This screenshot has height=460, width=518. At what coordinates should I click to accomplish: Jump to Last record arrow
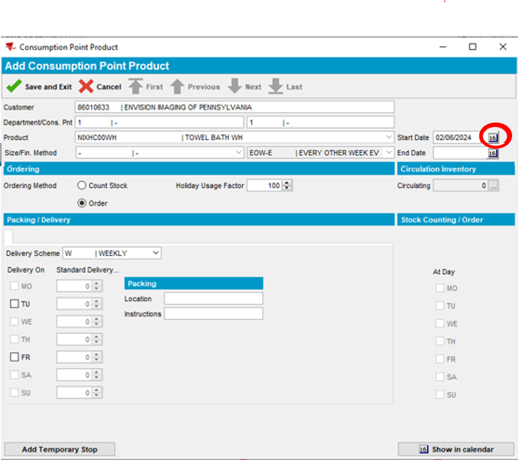[275, 86]
